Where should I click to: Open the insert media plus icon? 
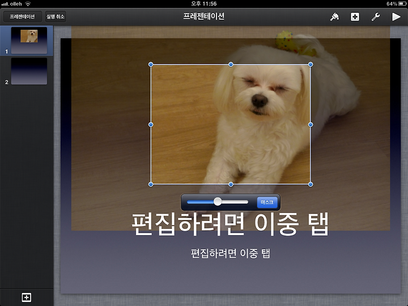pyautogui.click(x=355, y=17)
